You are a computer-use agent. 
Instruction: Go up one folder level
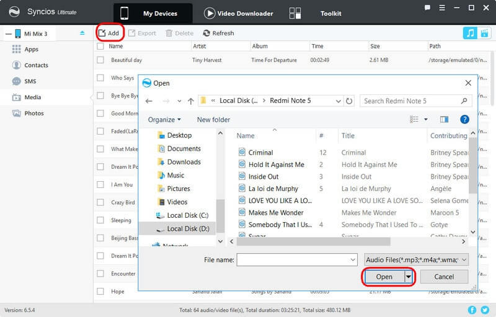click(190, 101)
